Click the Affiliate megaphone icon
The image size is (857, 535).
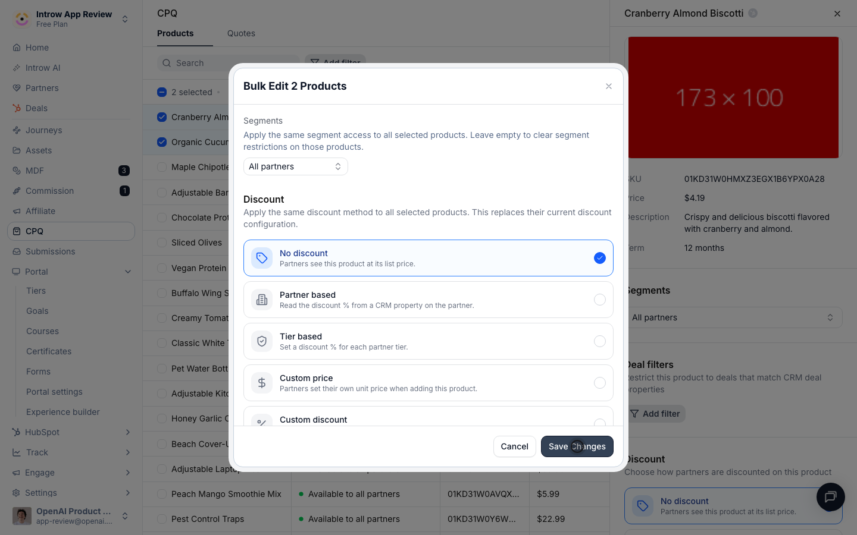pos(17,211)
